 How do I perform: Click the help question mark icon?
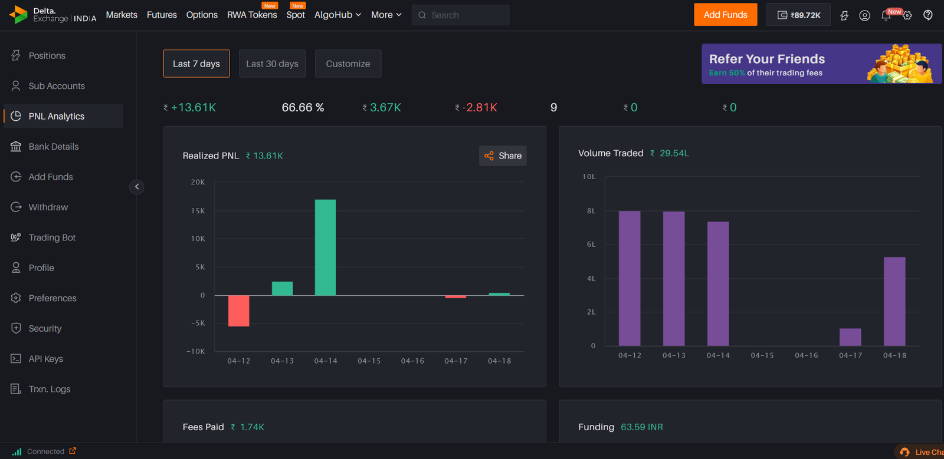click(928, 15)
